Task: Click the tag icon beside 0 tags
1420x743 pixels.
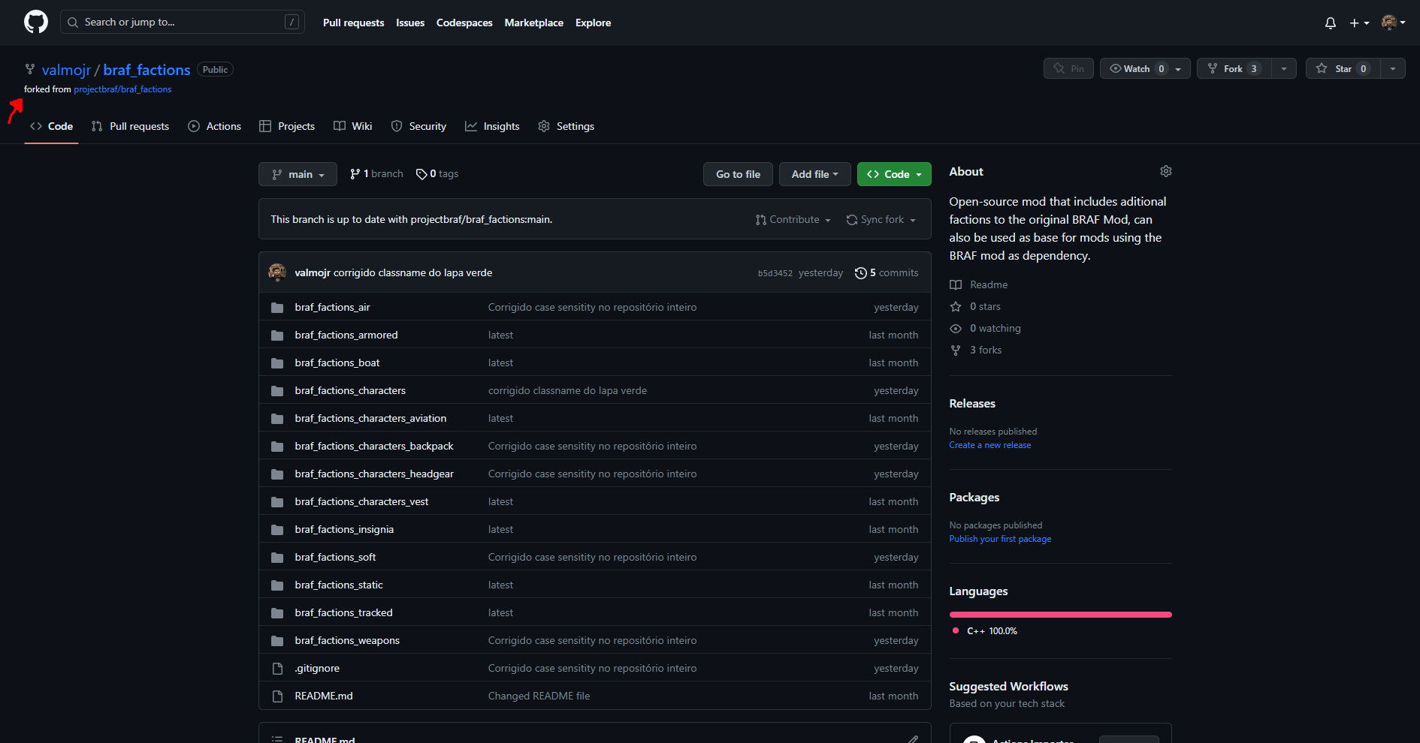Action: pos(421,174)
